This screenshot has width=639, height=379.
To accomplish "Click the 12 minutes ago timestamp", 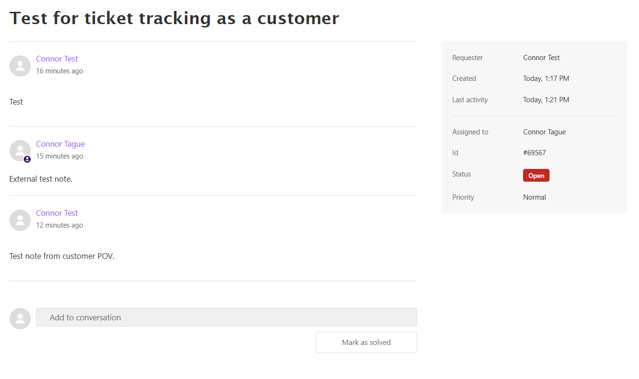I will [x=60, y=225].
